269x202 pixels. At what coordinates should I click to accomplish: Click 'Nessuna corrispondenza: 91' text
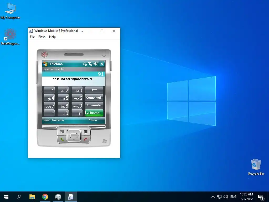click(73, 79)
